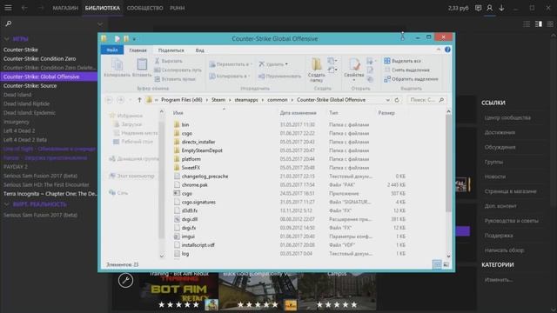
Task: Open the Delete (Удалить) dropdown arrow
Action: pos(286,64)
